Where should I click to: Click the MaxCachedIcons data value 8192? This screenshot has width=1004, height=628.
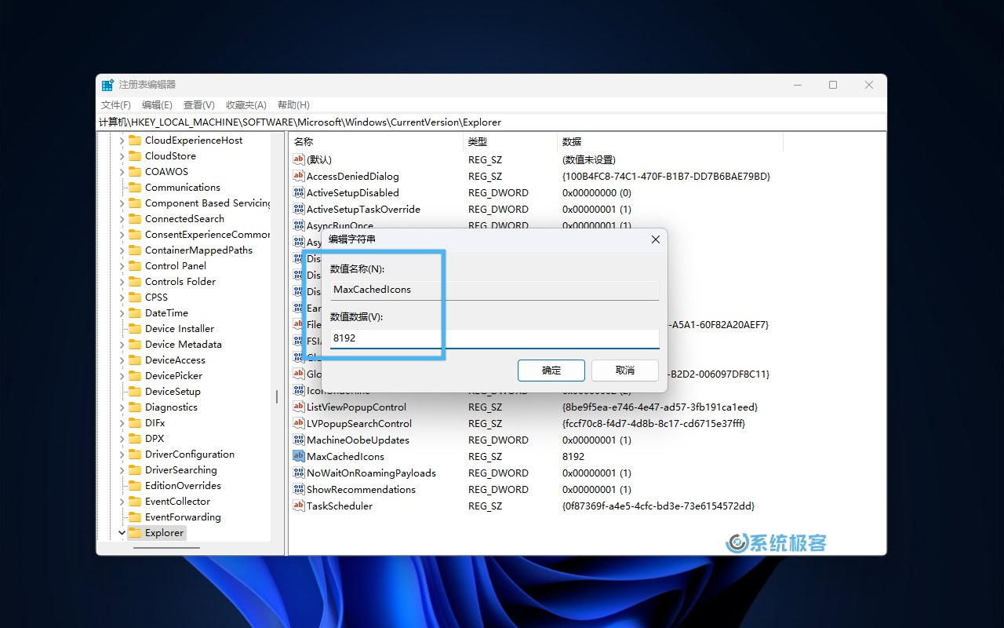tap(573, 456)
